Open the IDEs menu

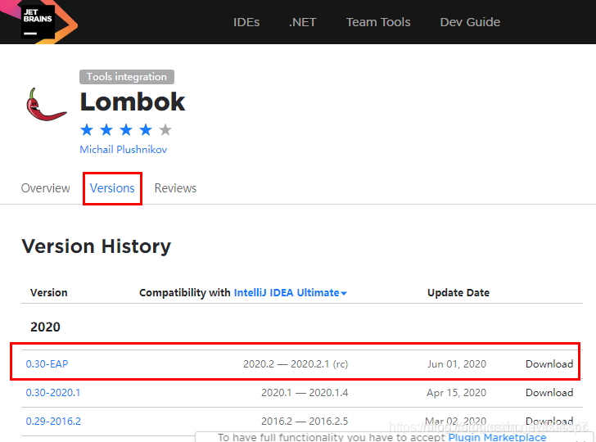pyautogui.click(x=246, y=22)
